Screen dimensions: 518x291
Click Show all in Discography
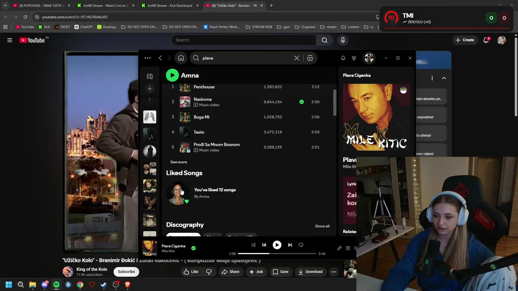[322, 226]
